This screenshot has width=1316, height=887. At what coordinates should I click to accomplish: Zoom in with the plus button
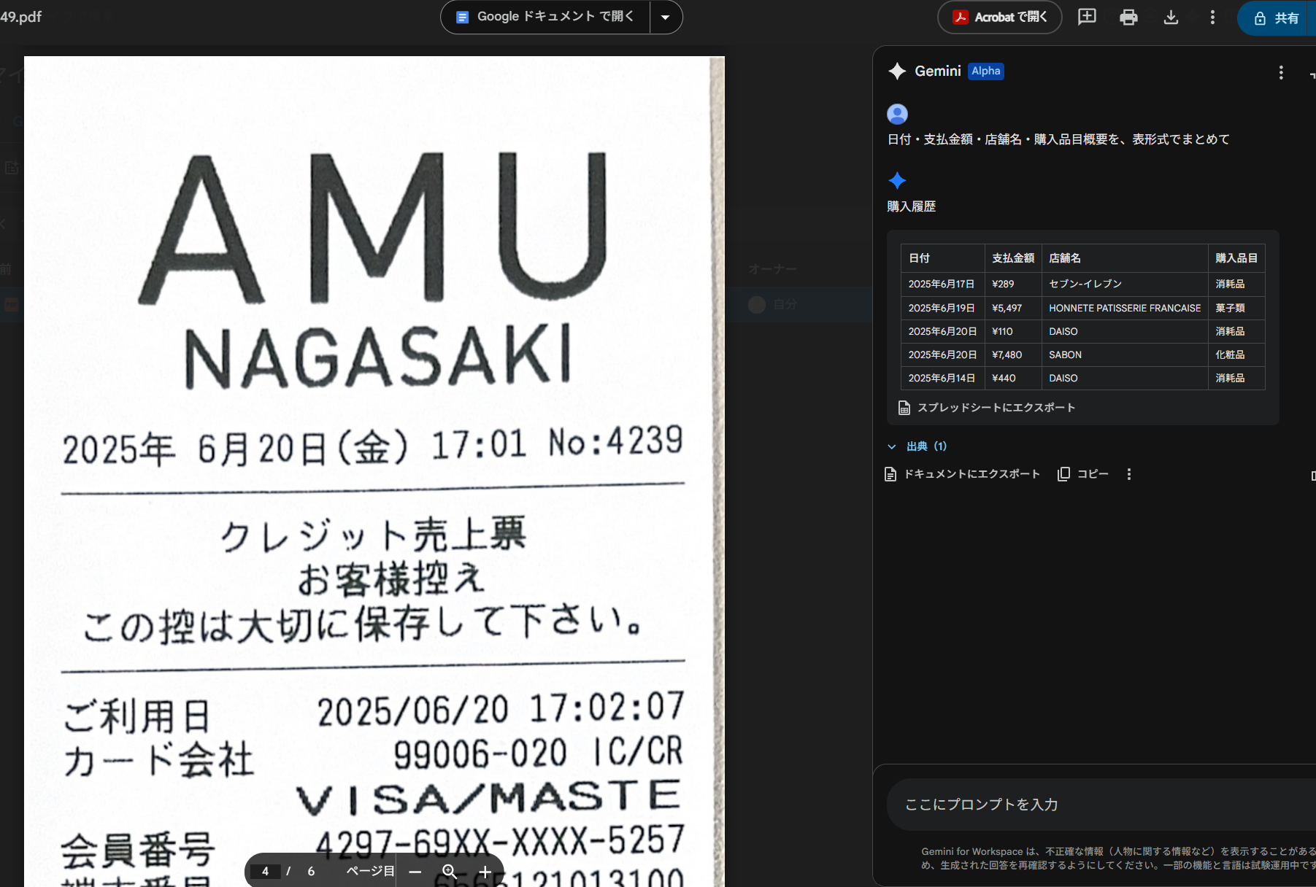pyautogui.click(x=485, y=872)
